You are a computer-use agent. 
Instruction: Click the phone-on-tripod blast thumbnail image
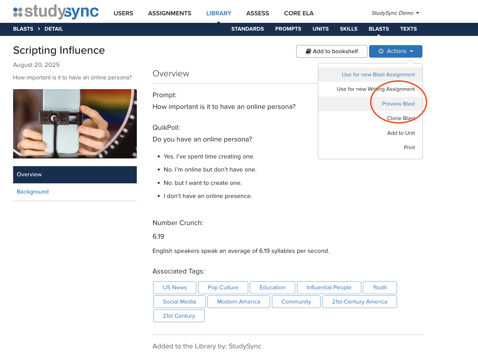click(x=75, y=124)
